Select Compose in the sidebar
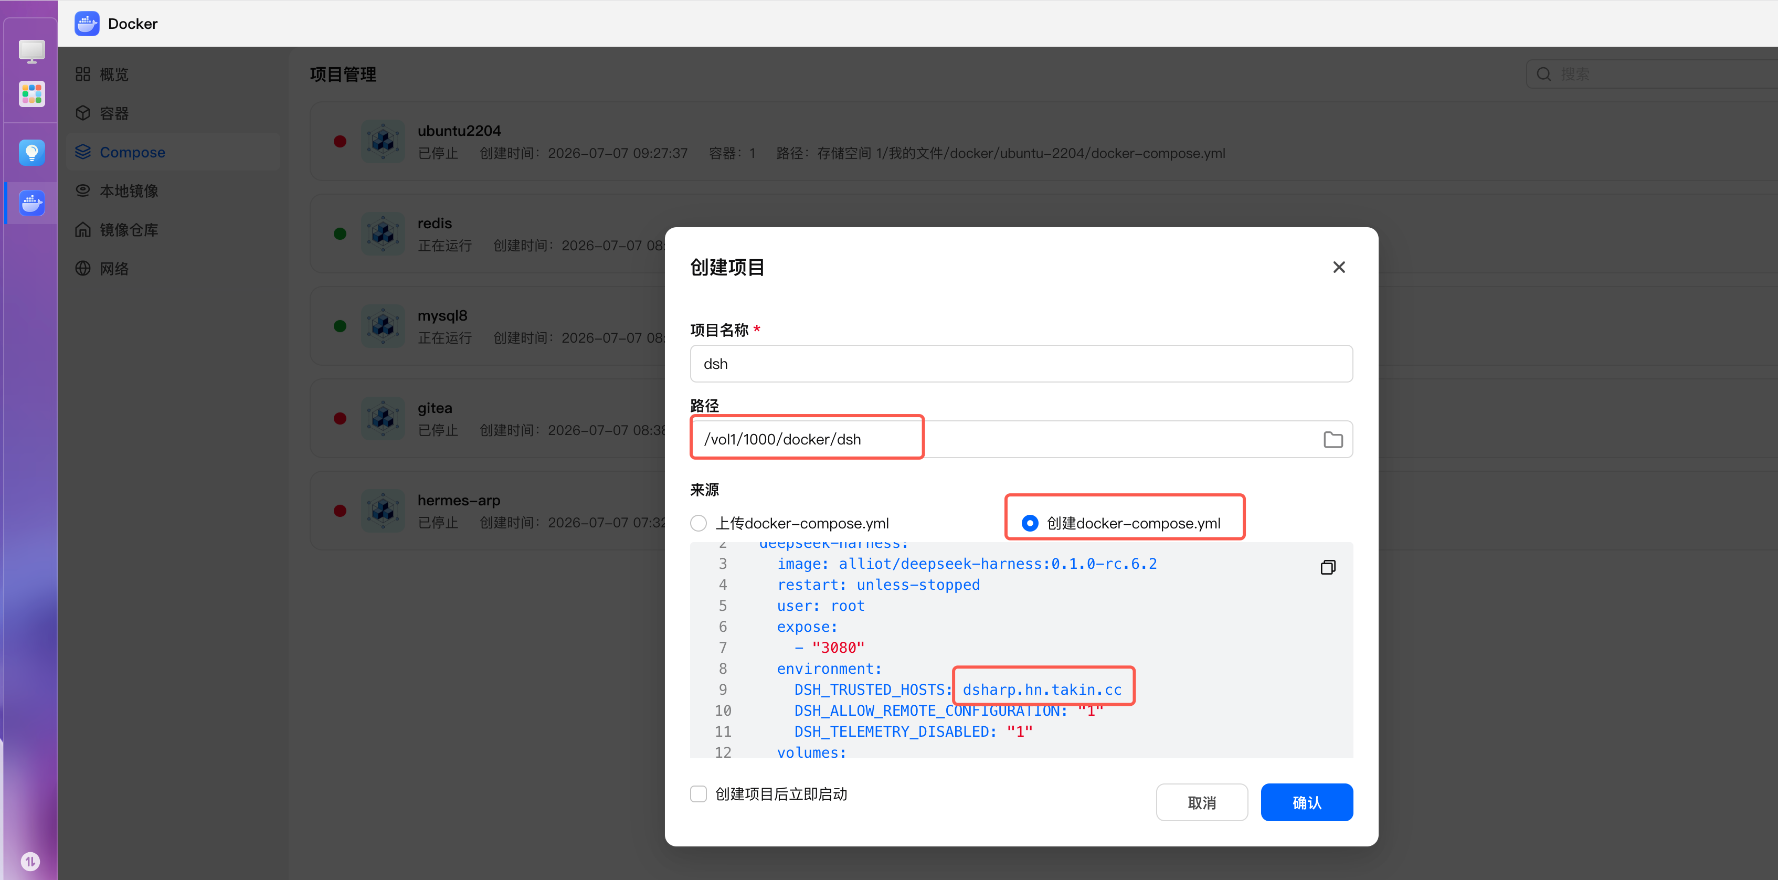Screen dimensions: 1778x880 [x=173, y=152]
